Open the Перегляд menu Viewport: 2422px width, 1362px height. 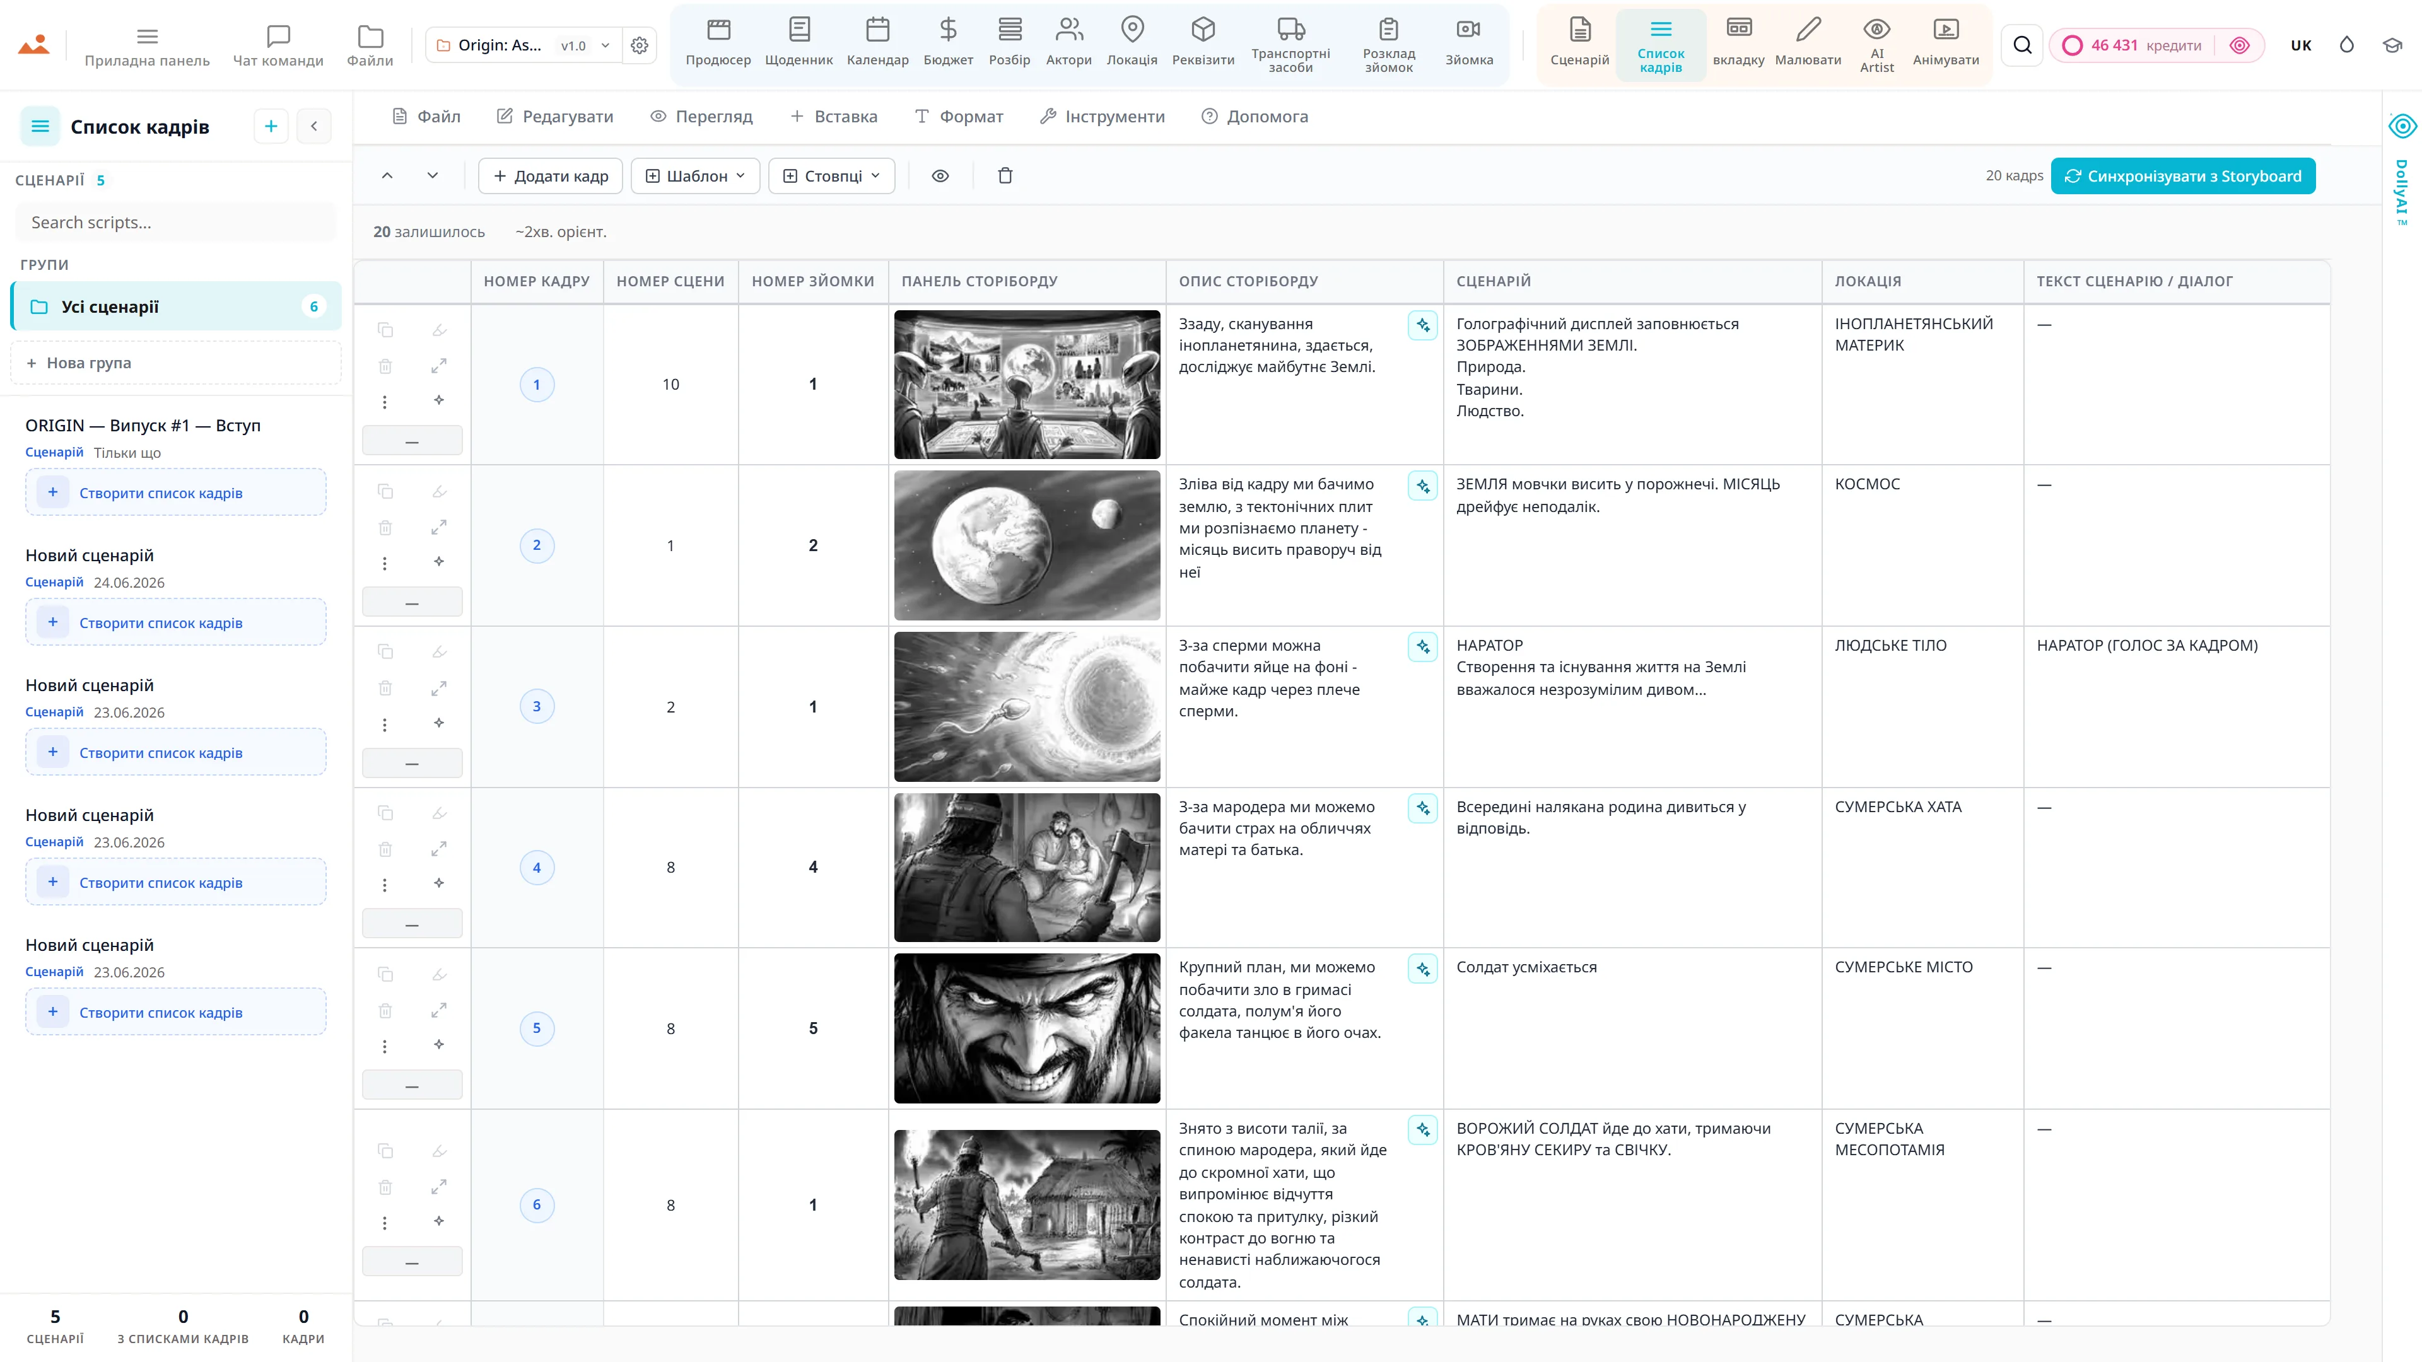pyautogui.click(x=701, y=117)
